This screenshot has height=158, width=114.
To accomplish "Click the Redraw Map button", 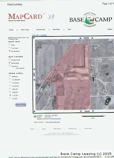I will [20, 105].
